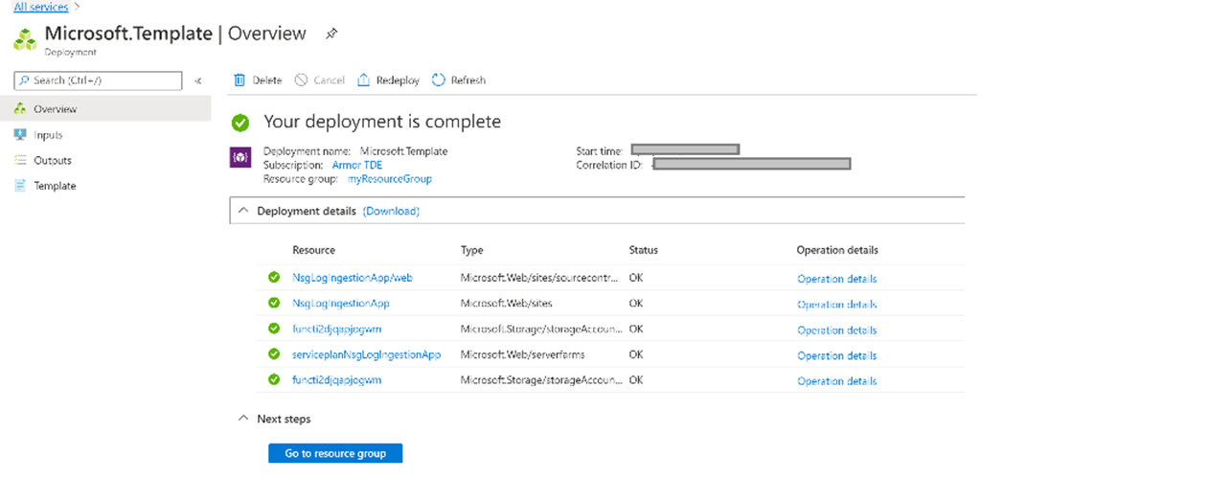
Task: Click the Outputs icon in sidebar
Action: tap(20, 161)
